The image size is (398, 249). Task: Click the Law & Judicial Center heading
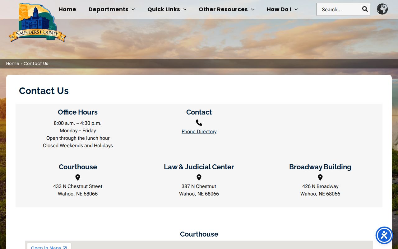199,167
